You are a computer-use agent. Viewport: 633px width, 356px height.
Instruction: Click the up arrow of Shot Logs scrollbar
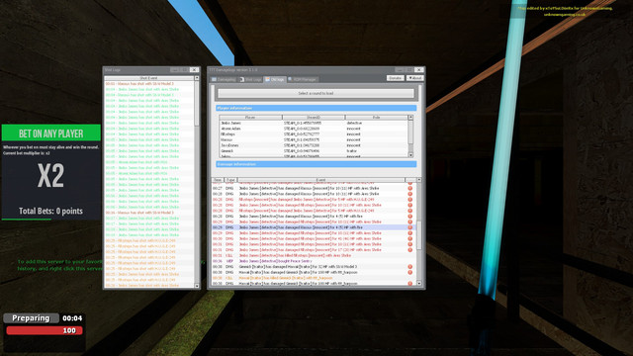[x=197, y=78]
